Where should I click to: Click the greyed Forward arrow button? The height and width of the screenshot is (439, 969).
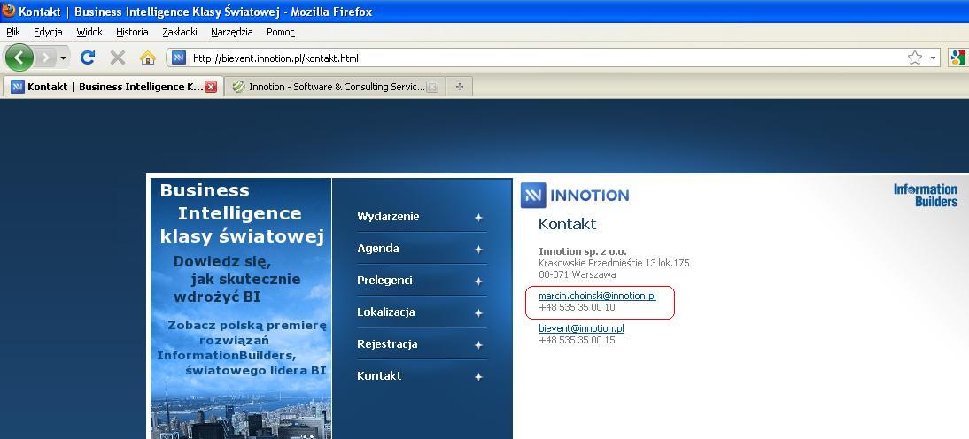coord(46,58)
